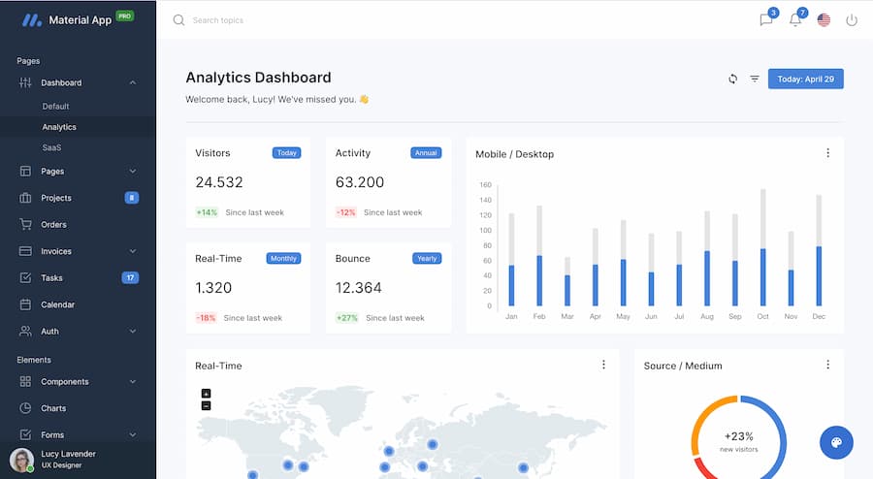Expand the Components sidebar section
The width and height of the screenshot is (873, 479).
[x=133, y=382]
